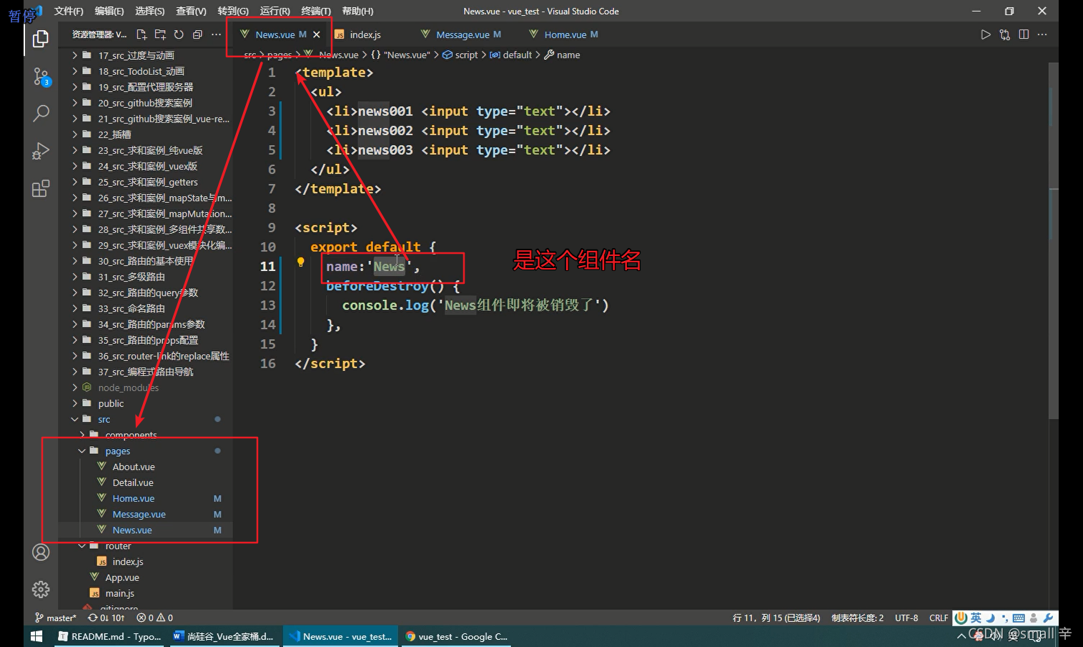Open the Explorer view in activity bar
The image size is (1083, 647).
pos(41,39)
